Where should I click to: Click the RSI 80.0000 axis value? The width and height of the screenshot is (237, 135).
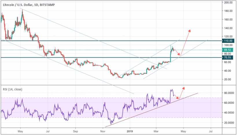(x=229, y=93)
